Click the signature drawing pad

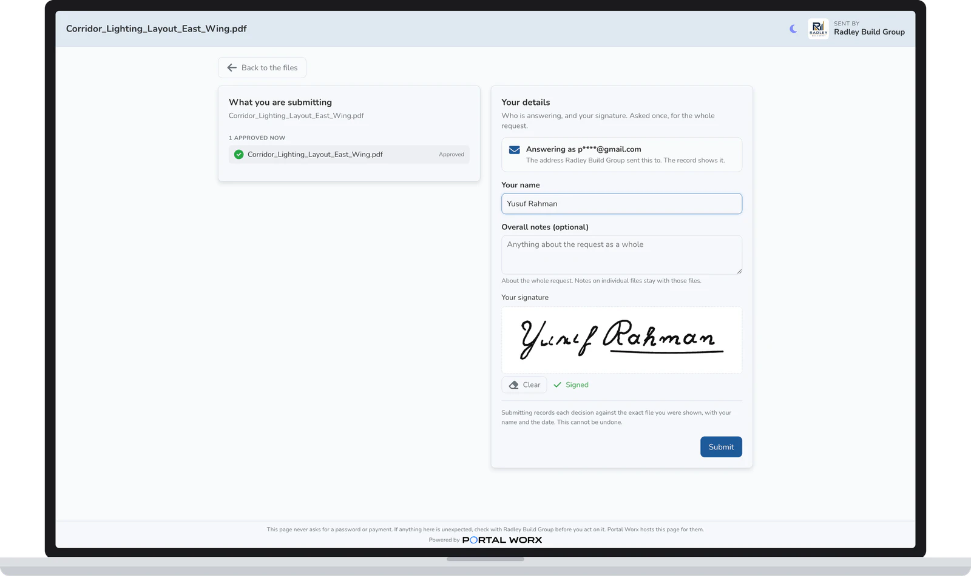tap(621, 340)
